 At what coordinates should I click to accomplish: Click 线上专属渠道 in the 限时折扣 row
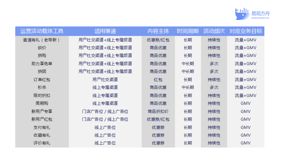coord(105,96)
